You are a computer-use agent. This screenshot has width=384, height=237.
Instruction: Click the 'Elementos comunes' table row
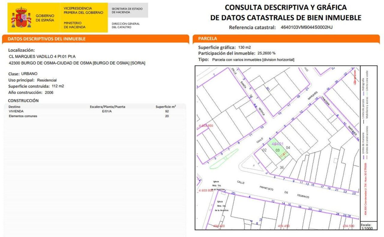(23, 116)
